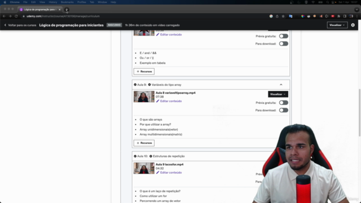Screen dimensions: 361x203
Task: Click Editar conteúdo for Aula 8 variaveltipoarray.mp4
Action: 171,101
